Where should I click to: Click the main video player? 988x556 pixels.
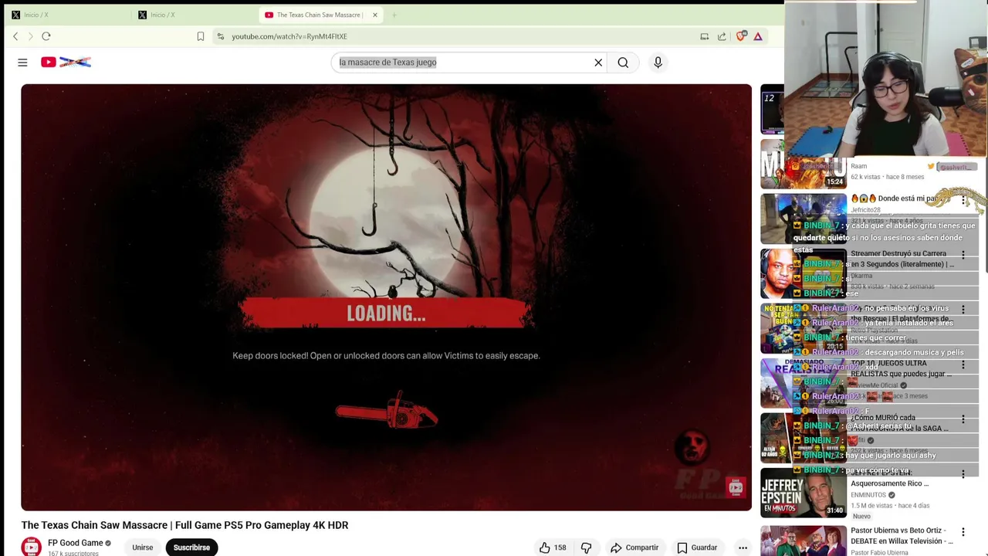tap(386, 297)
